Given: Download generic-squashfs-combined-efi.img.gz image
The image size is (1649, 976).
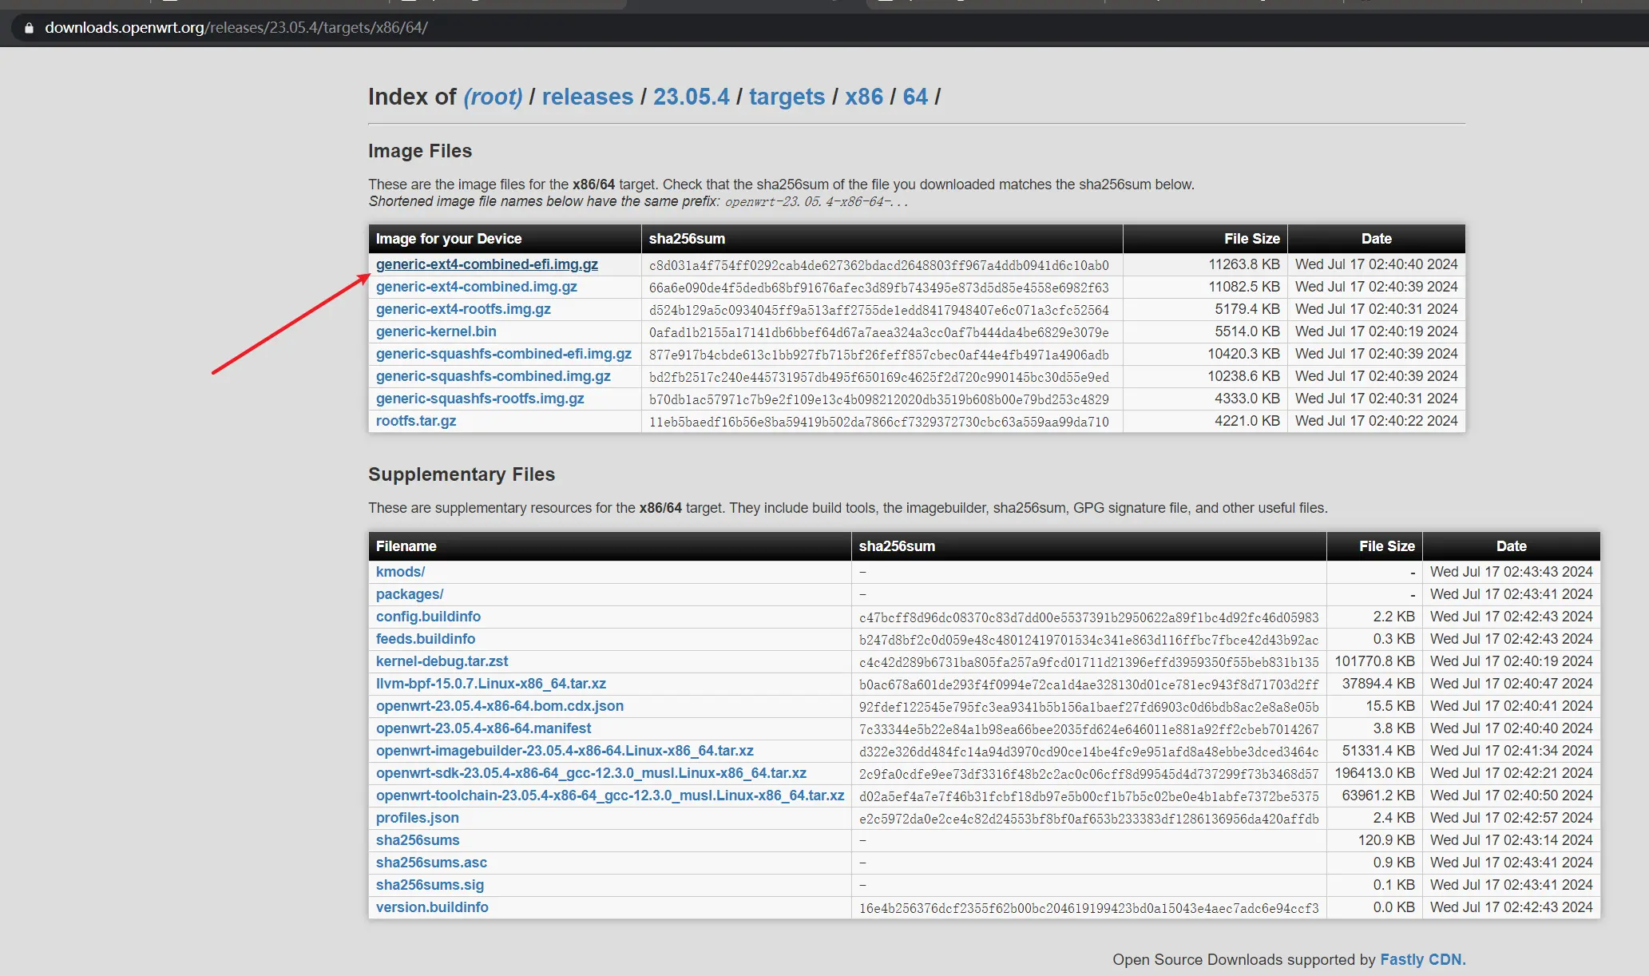Looking at the screenshot, I should (x=503, y=354).
